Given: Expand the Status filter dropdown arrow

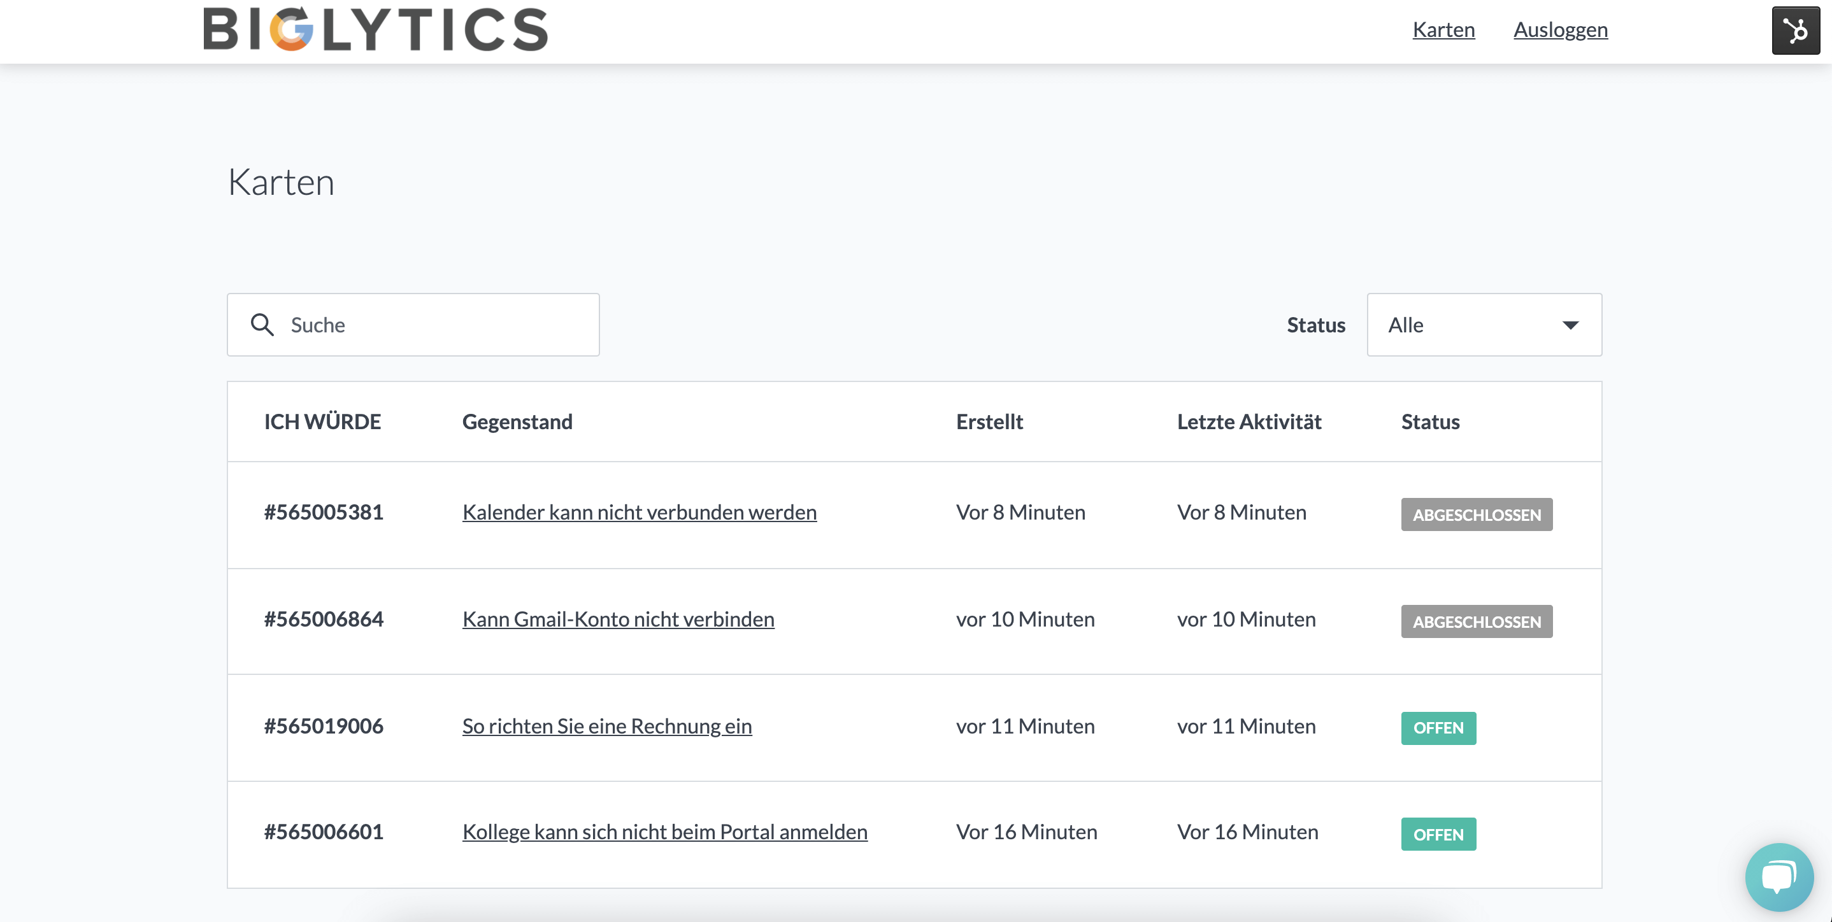Looking at the screenshot, I should pyautogui.click(x=1570, y=325).
